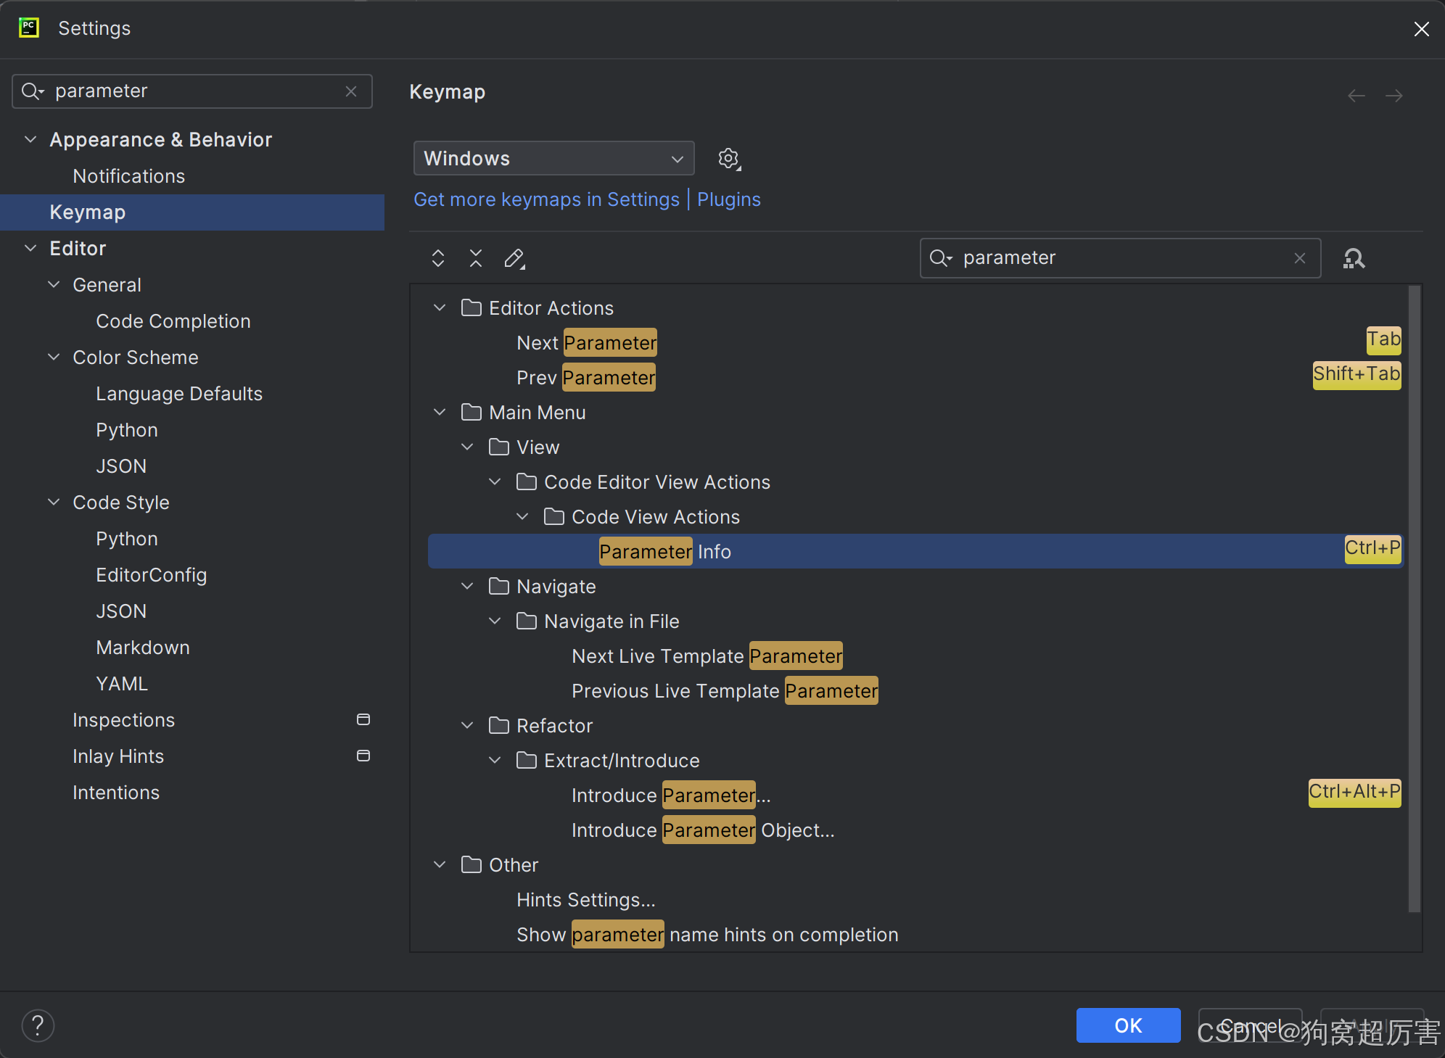Clear the keymap search field text
Screen dimensions: 1445x1058
point(1300,258)
